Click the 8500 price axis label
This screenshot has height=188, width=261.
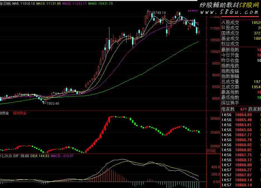coord(216,87)
